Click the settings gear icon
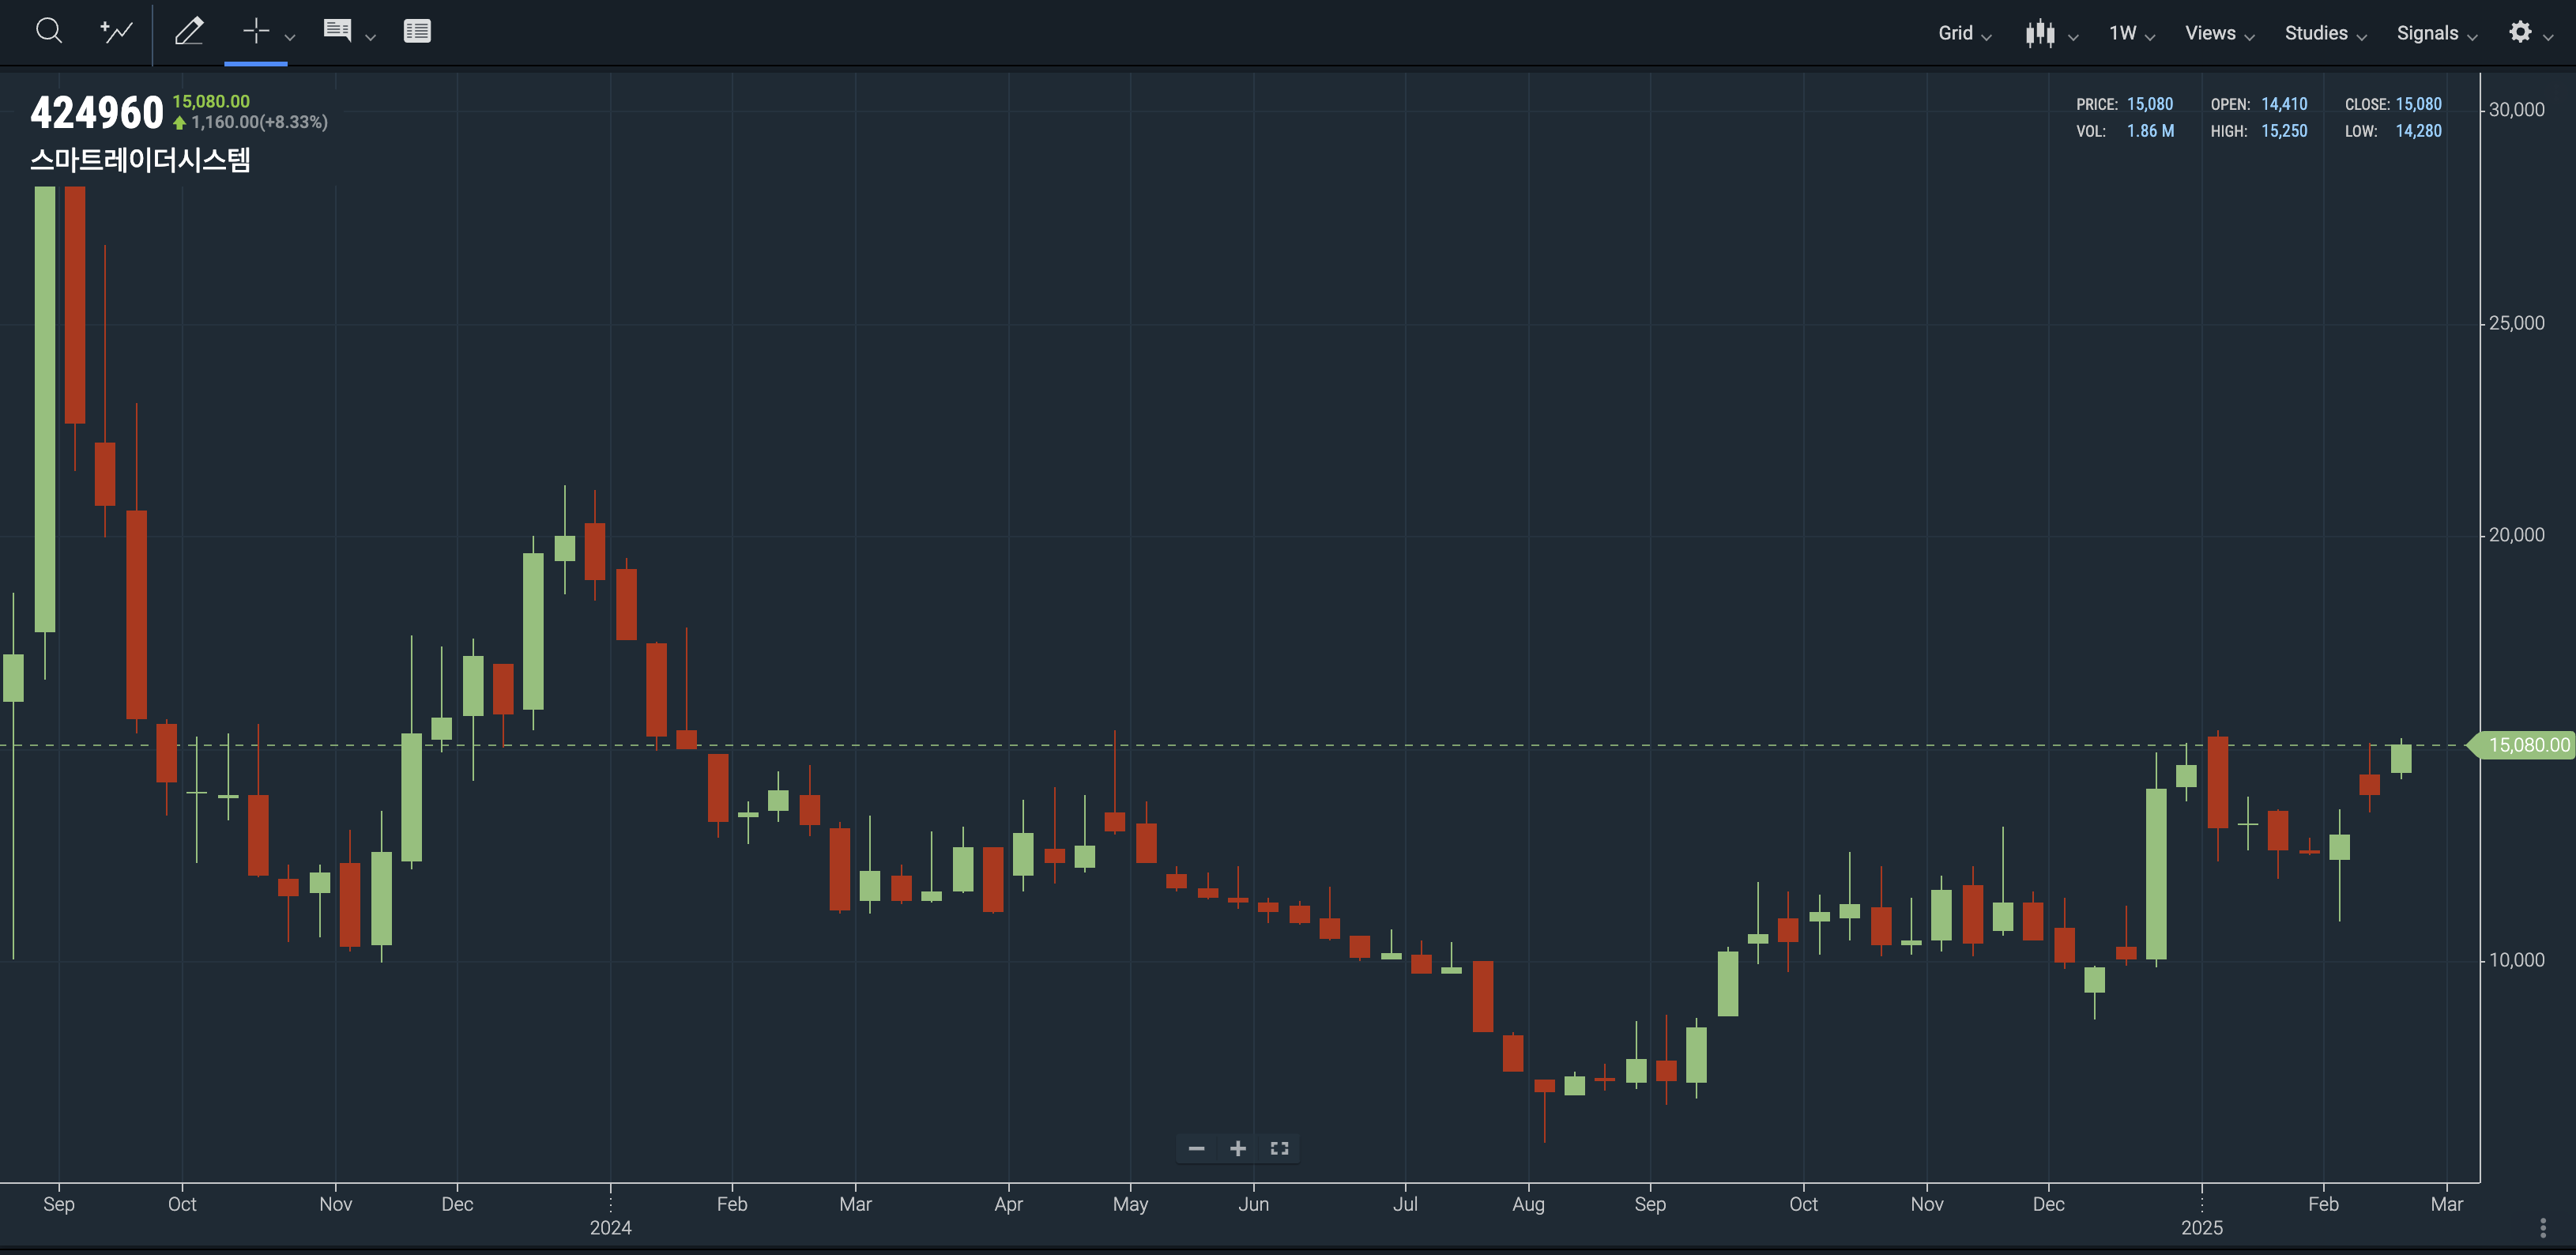Image resolution: width=2576 pixels, height=1255 pixels. coord(2520,32)
